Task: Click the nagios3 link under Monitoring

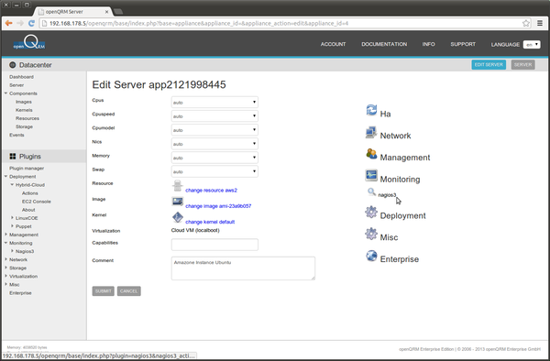Action: click(387, 195)
